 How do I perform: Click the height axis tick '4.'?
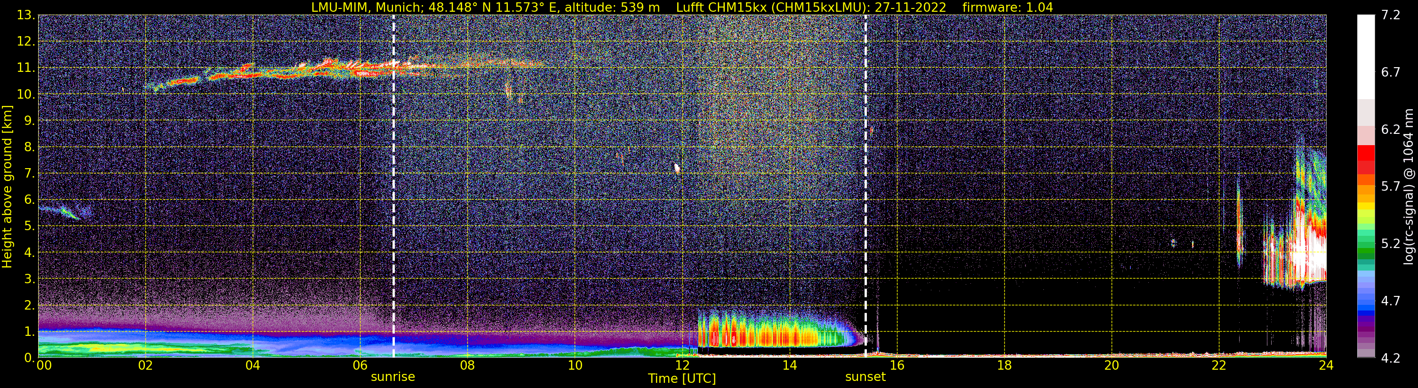(x=29, y=253)
